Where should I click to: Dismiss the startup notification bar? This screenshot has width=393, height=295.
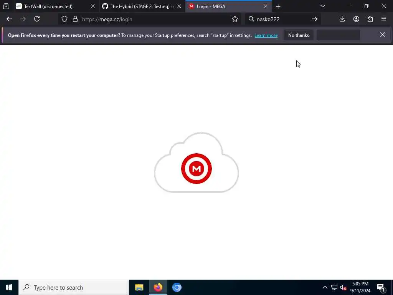383,35
